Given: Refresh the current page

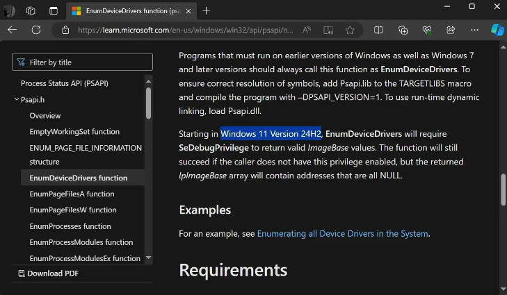Looking at the screenshot, I should (x=36, y=30).
